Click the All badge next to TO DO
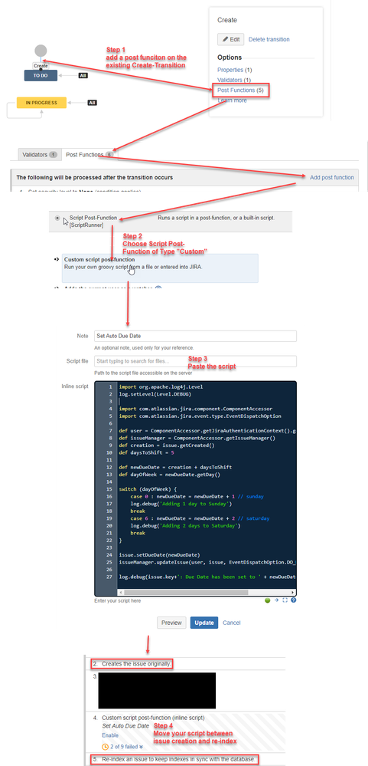This screenshot has height=766, width=368. pyautogui.click(x=83, y=76)
